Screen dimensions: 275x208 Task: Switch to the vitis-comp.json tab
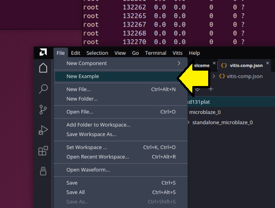point(242,65)
